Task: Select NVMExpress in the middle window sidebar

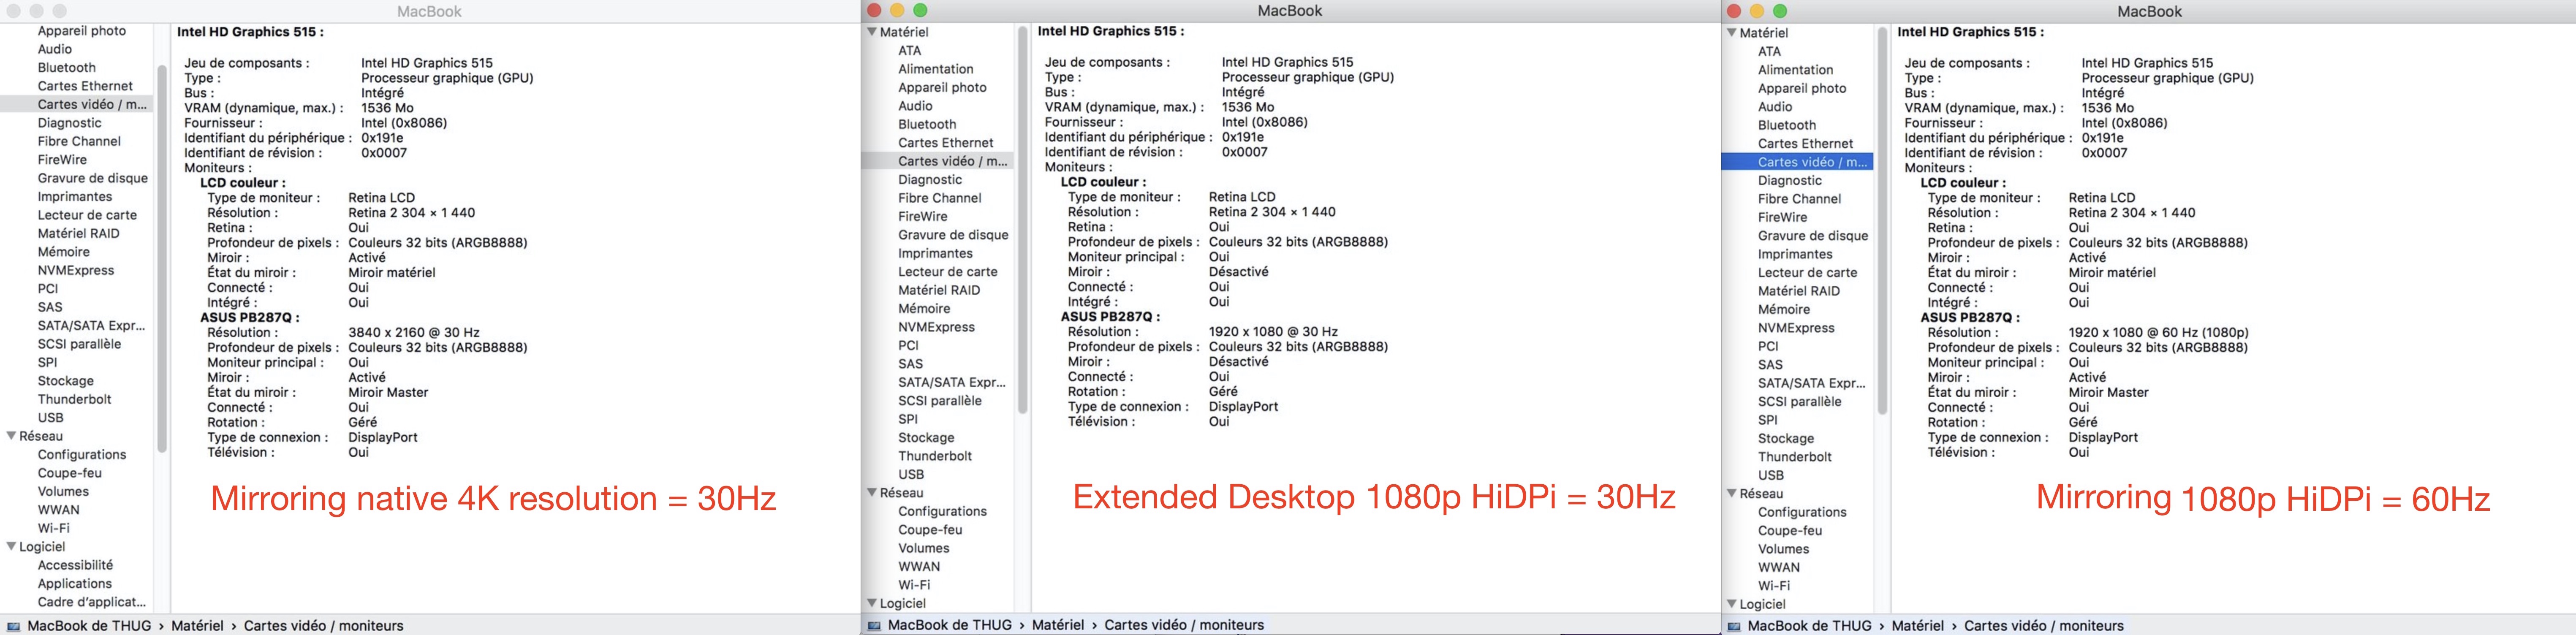Action: point(936,327)
